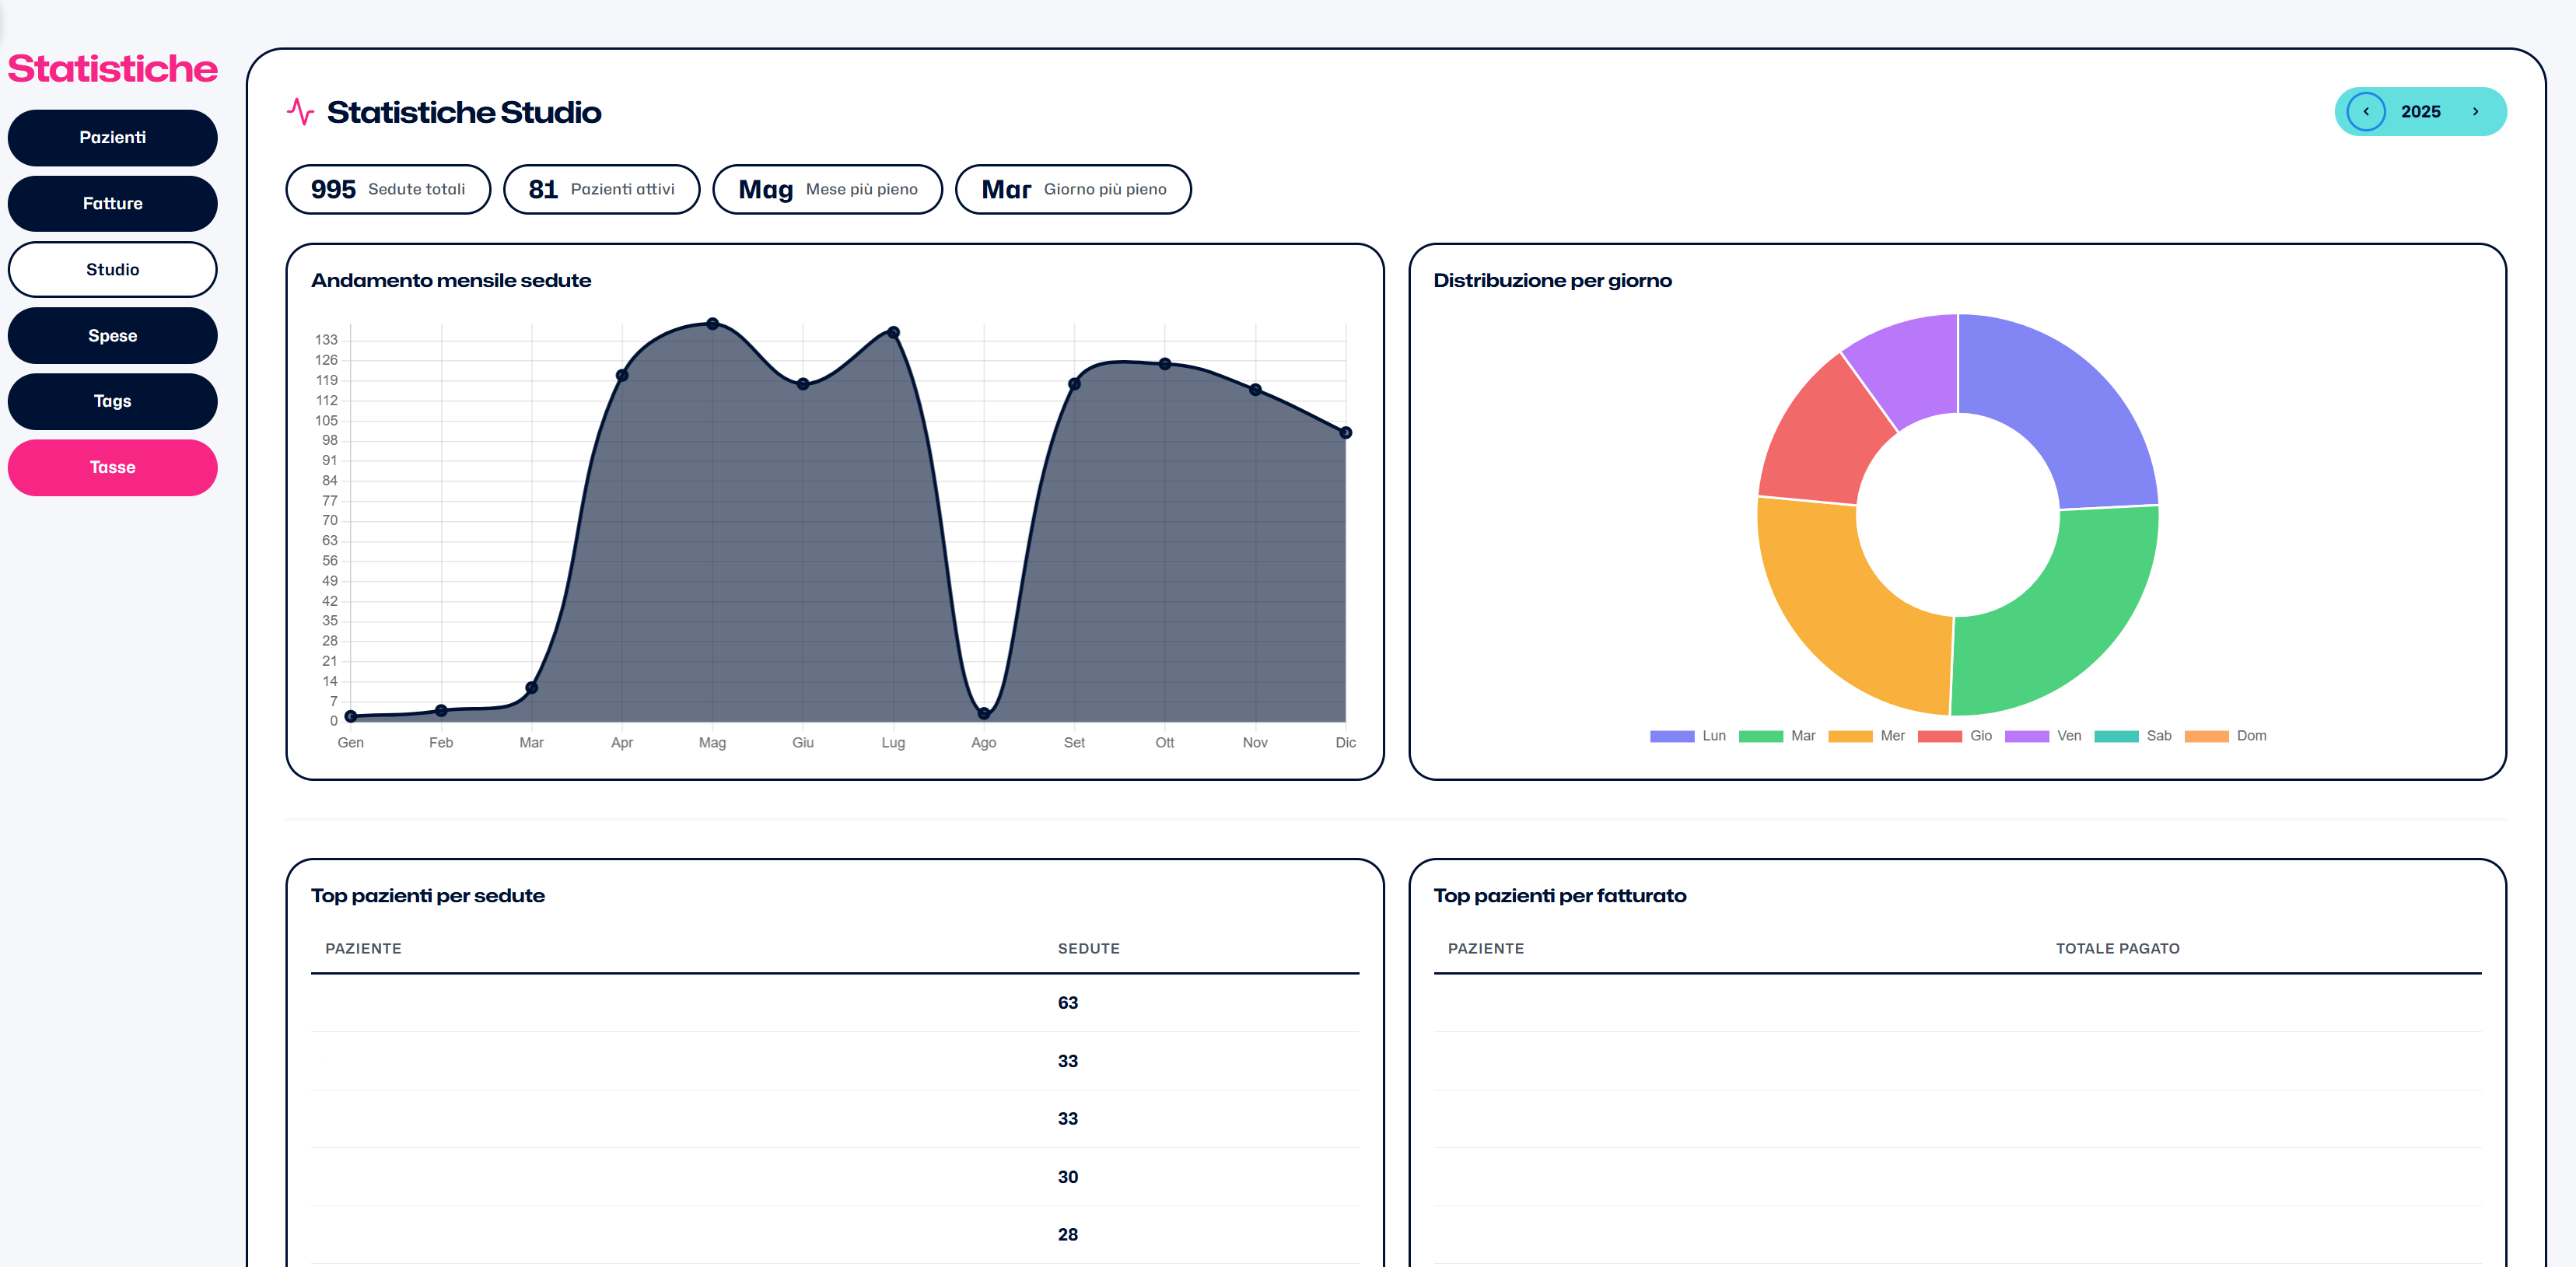Image resolution: width=2576 pixels, height=1267 pixels.
Task: Click the Statistiche logo title
Action: 113,69
